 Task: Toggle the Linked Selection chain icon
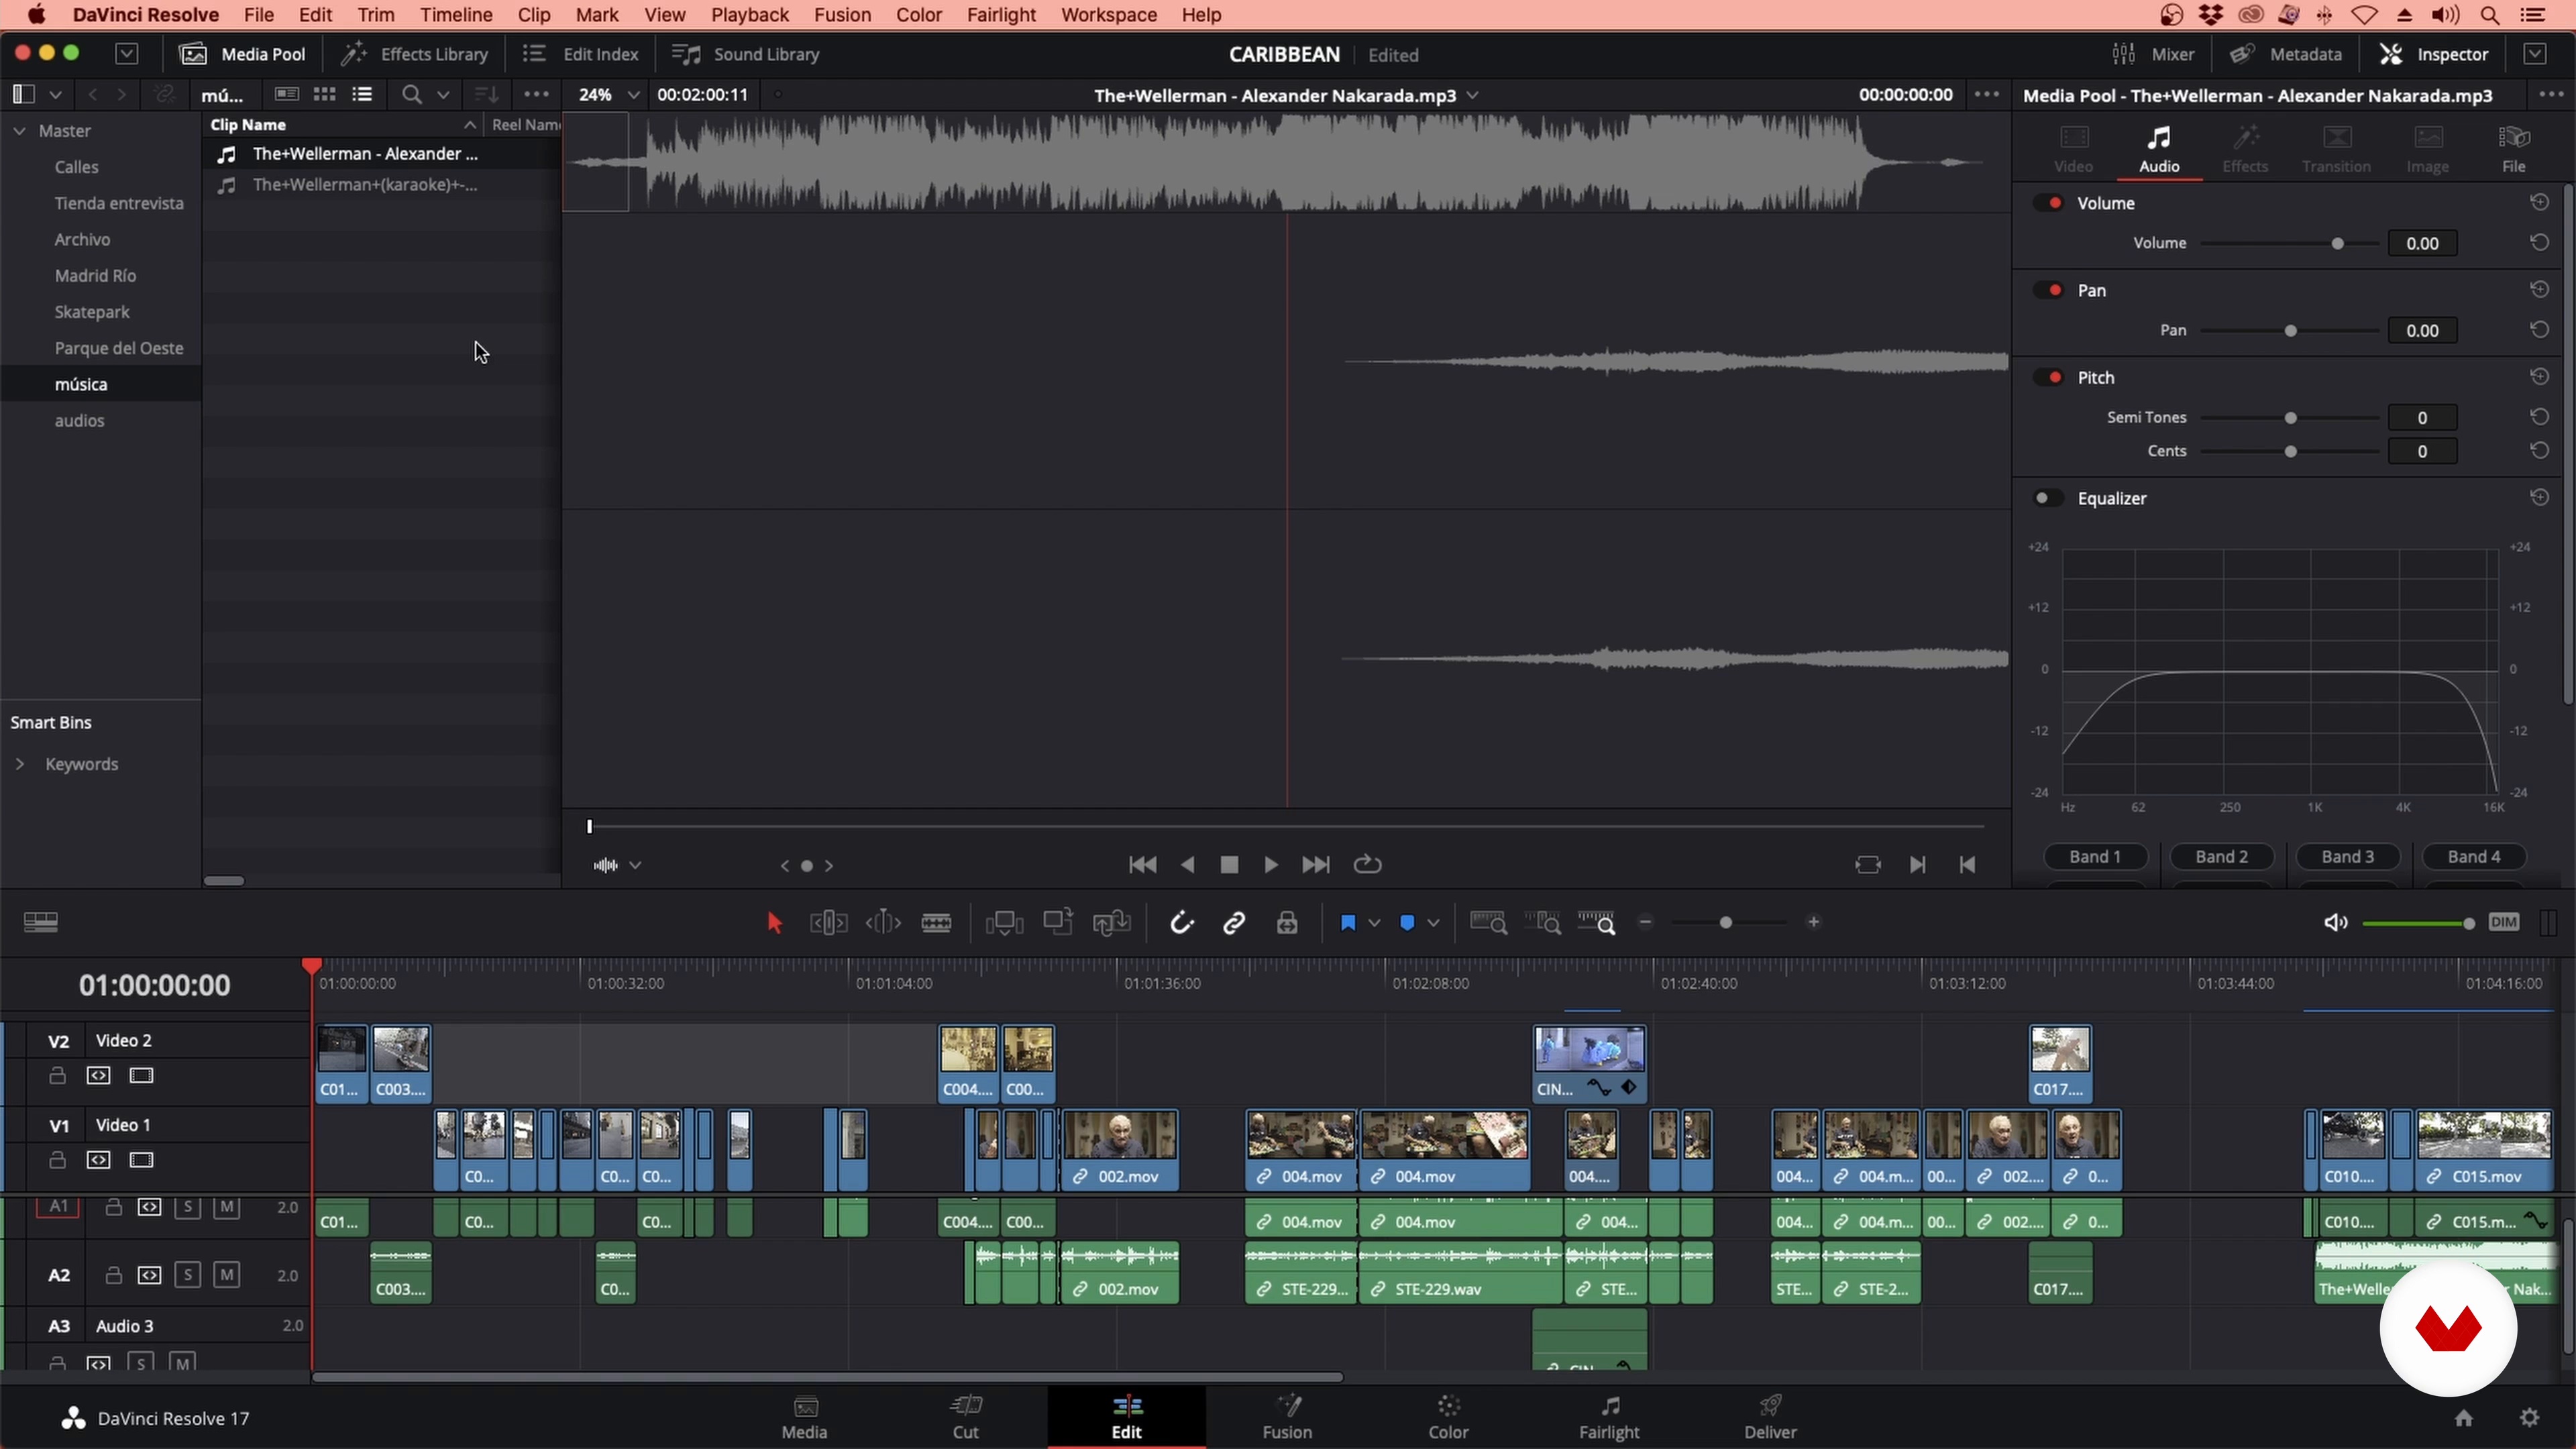(x=1234, y=922)
